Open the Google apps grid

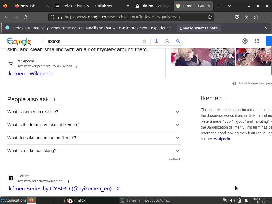tap(257, 41)
